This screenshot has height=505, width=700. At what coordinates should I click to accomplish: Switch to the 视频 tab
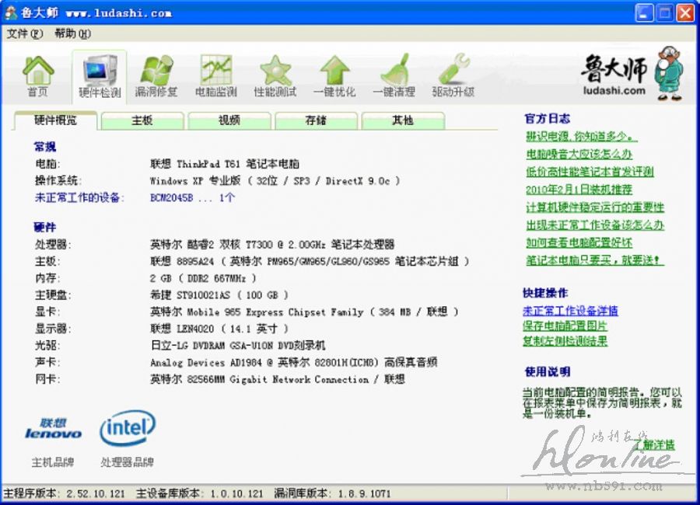[229, 120]
